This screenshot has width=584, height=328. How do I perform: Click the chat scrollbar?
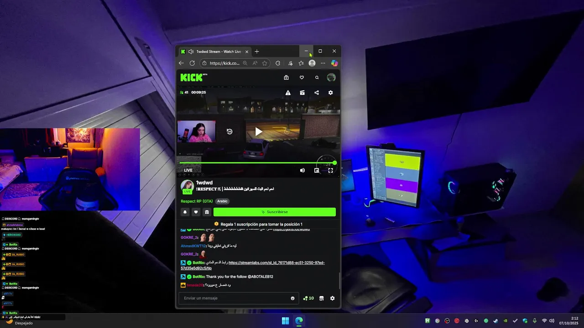339,280
